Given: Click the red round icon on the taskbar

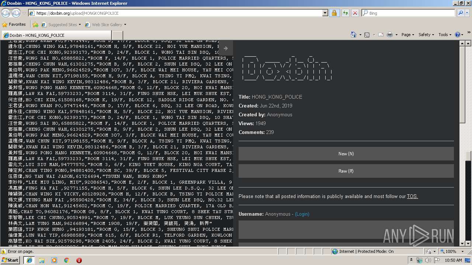Looking at the screenshot, I should click(79, 260).
